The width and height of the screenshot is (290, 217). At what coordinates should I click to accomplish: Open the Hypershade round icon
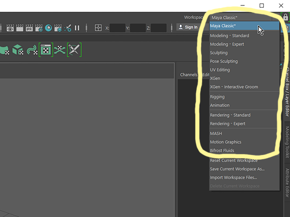[x=48, y=28]
